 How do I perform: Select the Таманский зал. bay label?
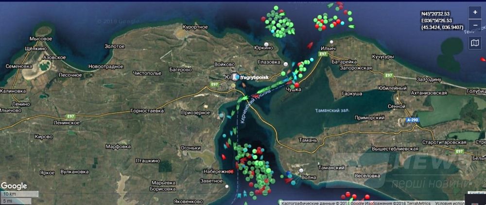coord(332,110)
